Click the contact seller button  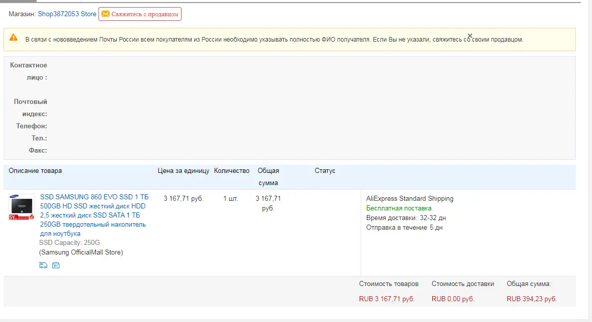click(140, 14)
